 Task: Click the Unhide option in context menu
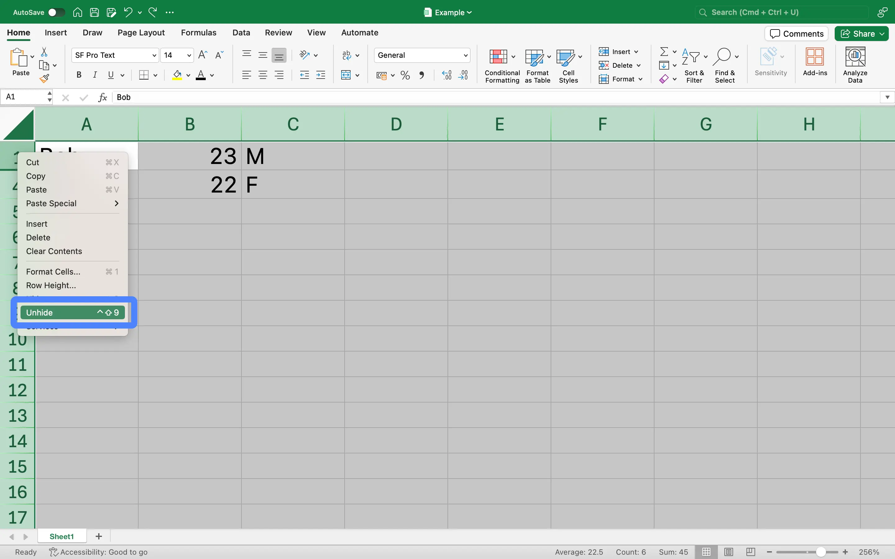tap(72, 312)
